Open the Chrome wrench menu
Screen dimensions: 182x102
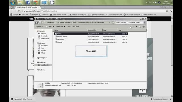171,11
